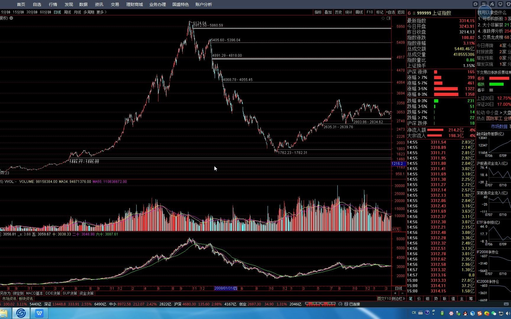The image size is (511, 319).
Task: Switch to 60分钟 period
Action: point(46,12)
